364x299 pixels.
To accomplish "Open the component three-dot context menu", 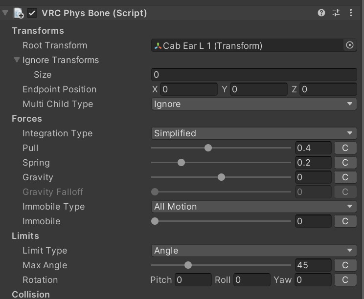I will click(351, 13).
